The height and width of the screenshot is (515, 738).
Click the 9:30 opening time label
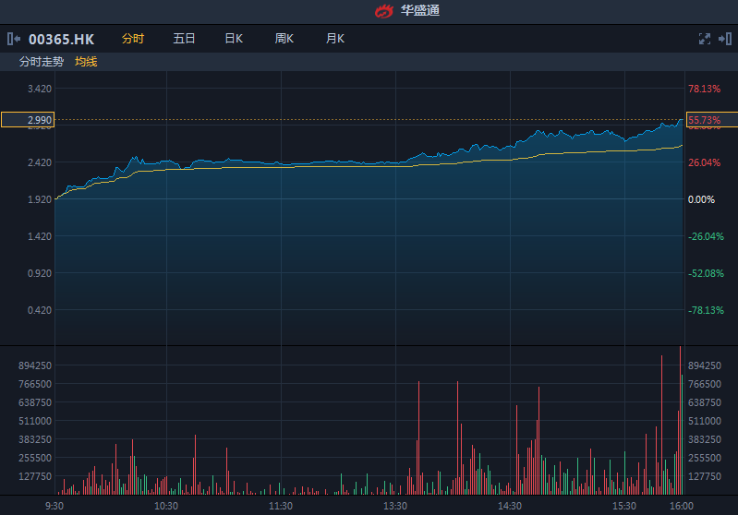pos(54,506)
